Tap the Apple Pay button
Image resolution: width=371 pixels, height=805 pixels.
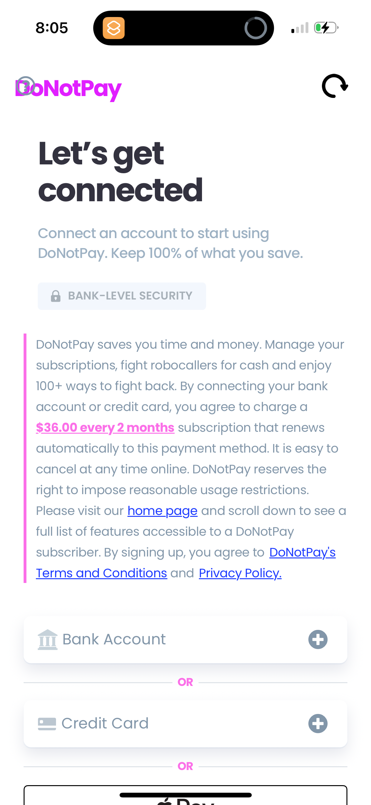(x=185, y=797)
